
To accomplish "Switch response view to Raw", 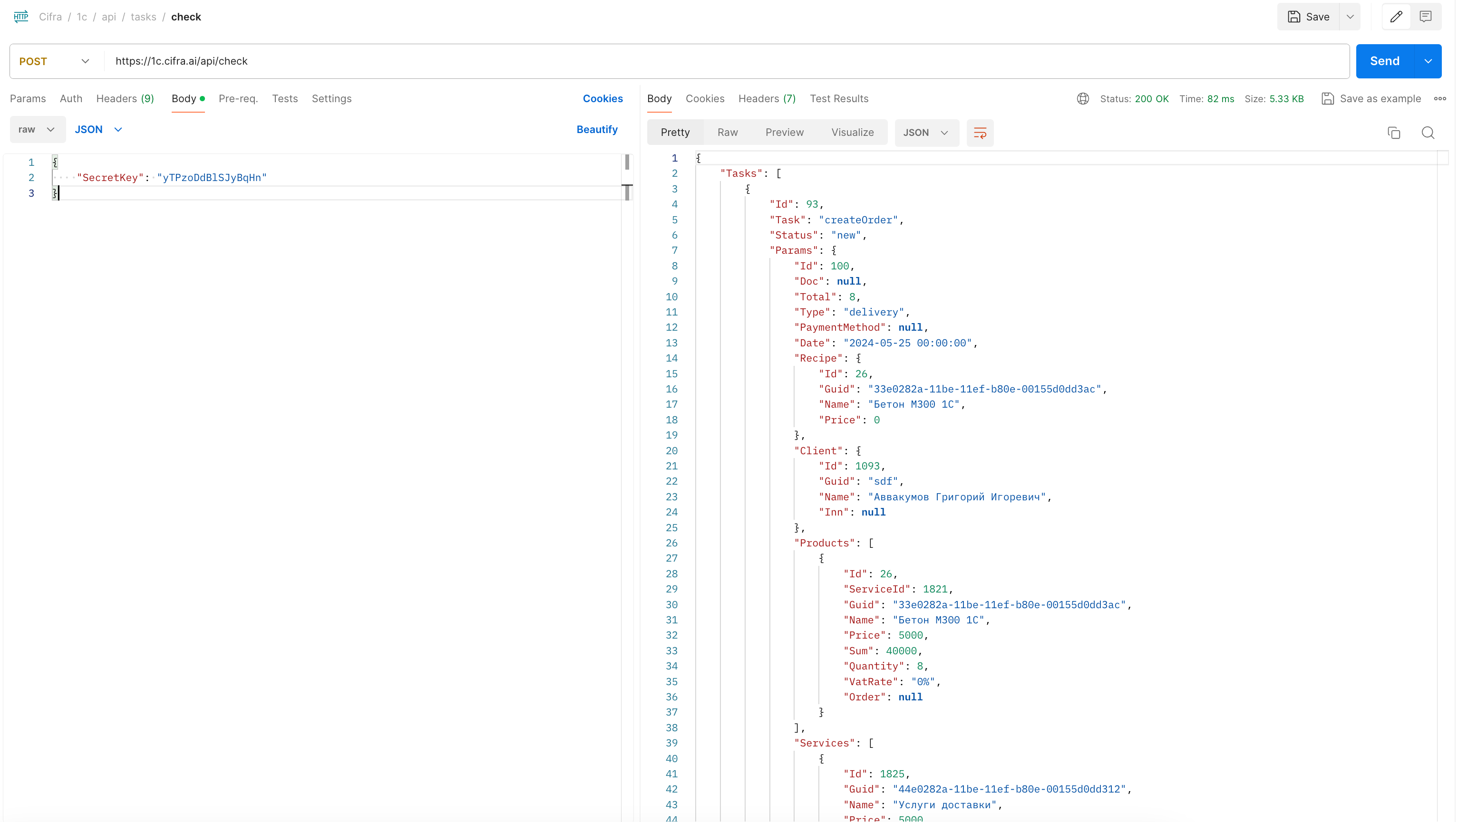I will (x=727, y=132).
